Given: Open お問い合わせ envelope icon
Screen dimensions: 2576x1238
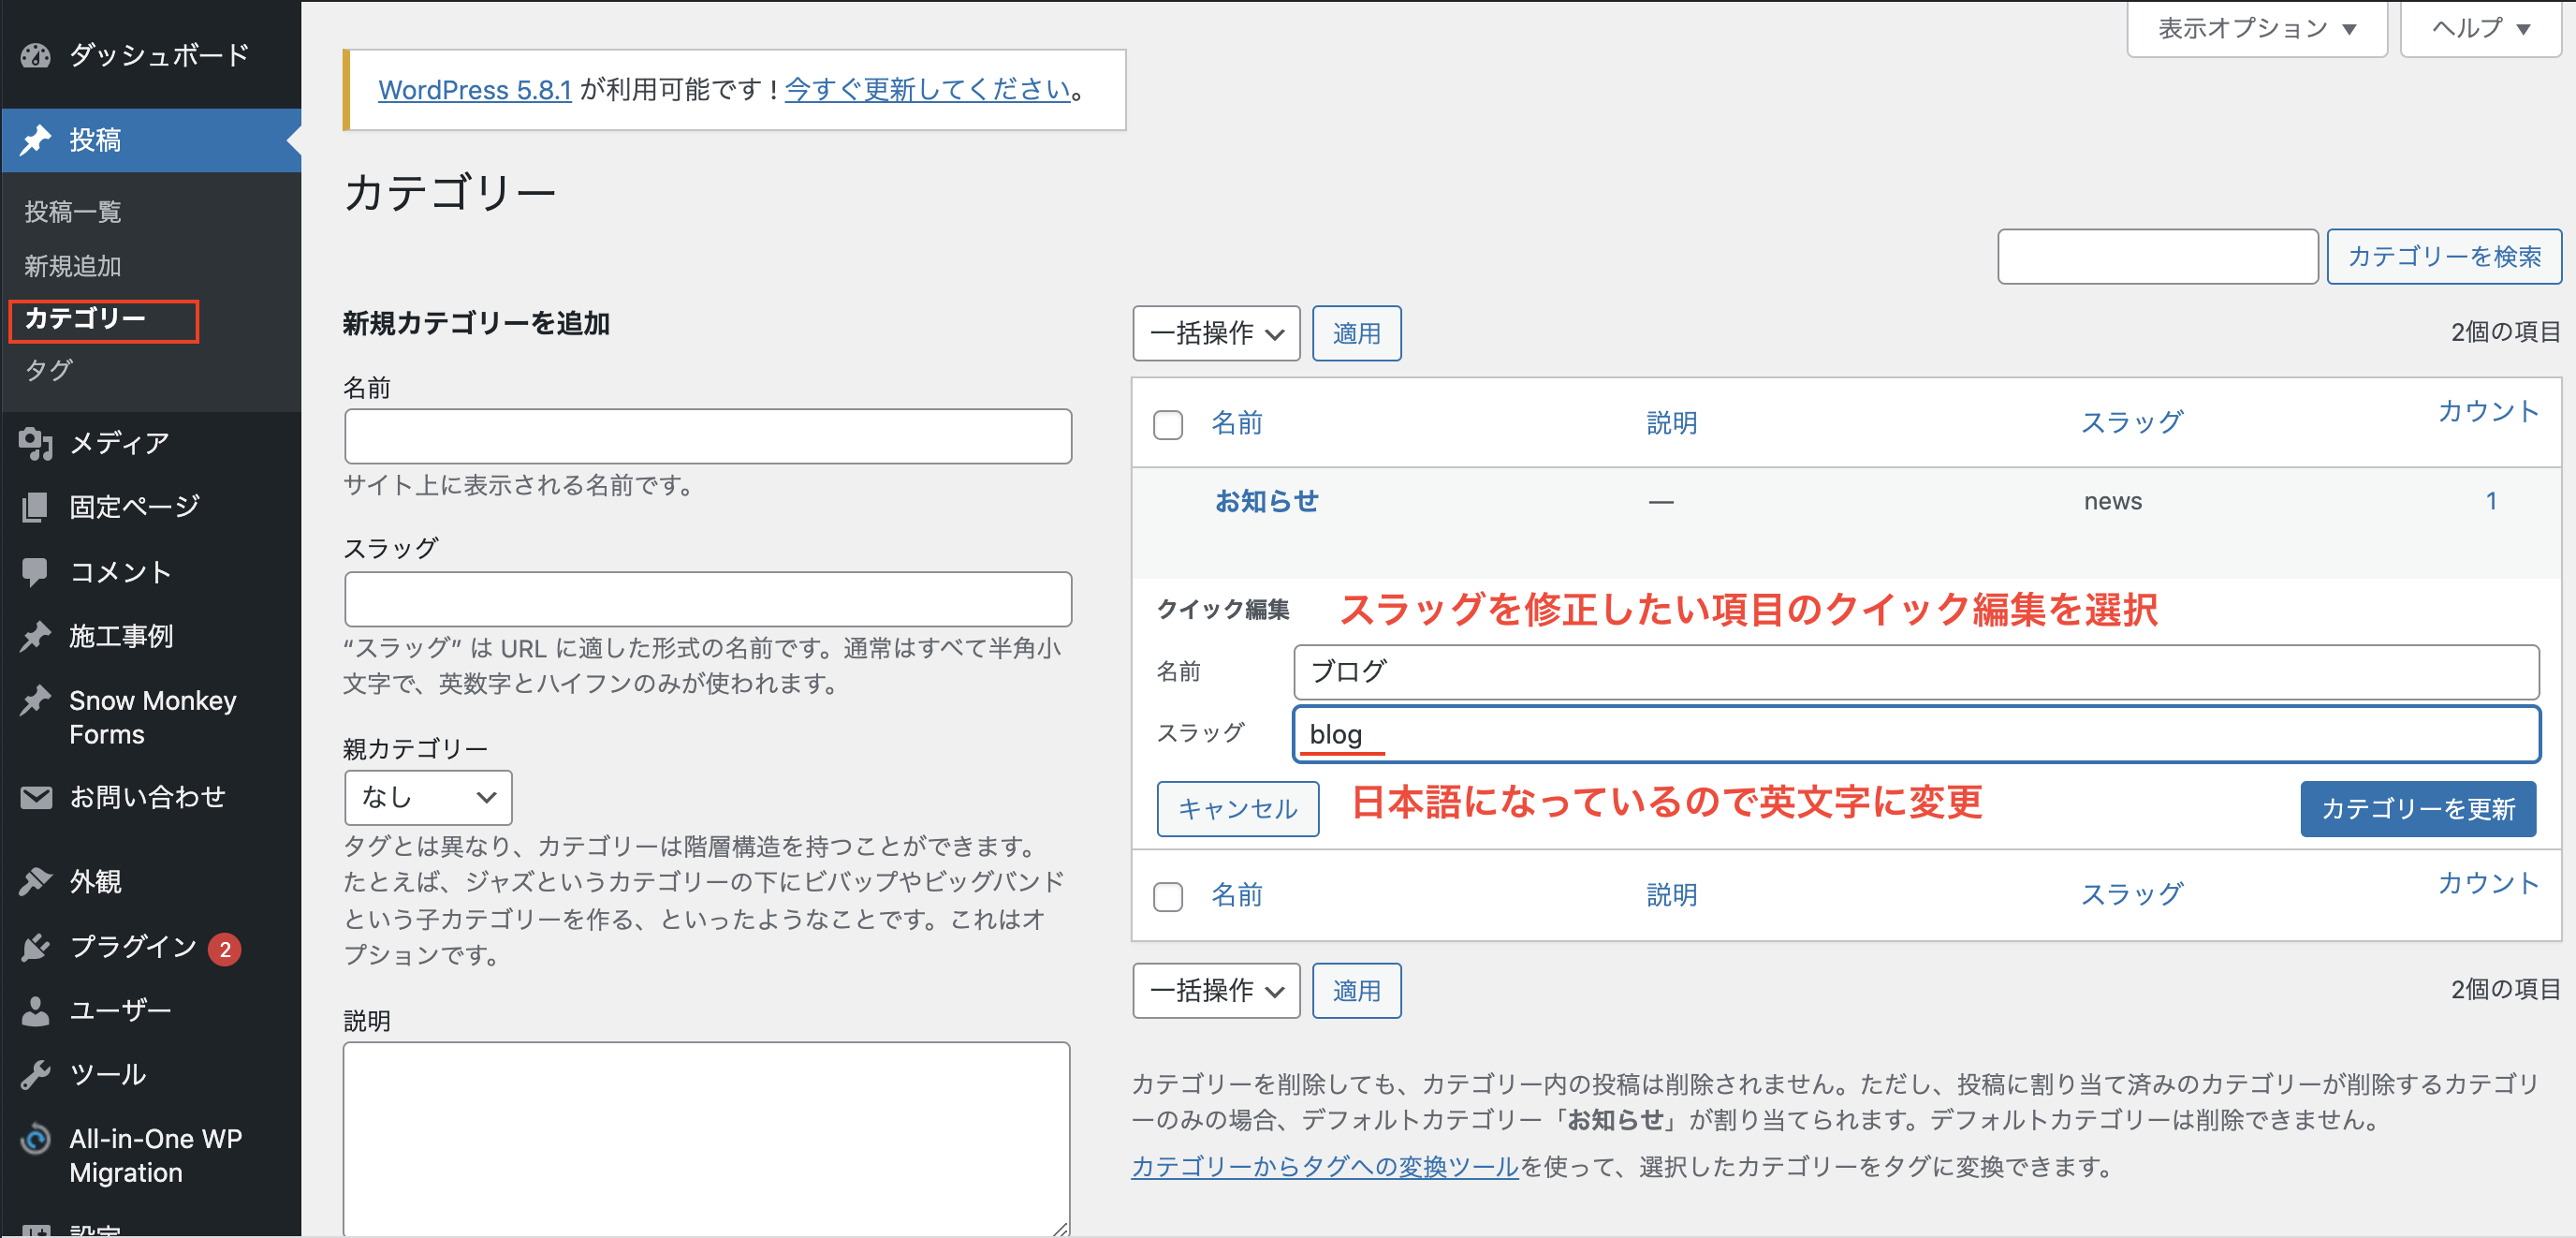Looking at the screenshot, I should 36,798.
